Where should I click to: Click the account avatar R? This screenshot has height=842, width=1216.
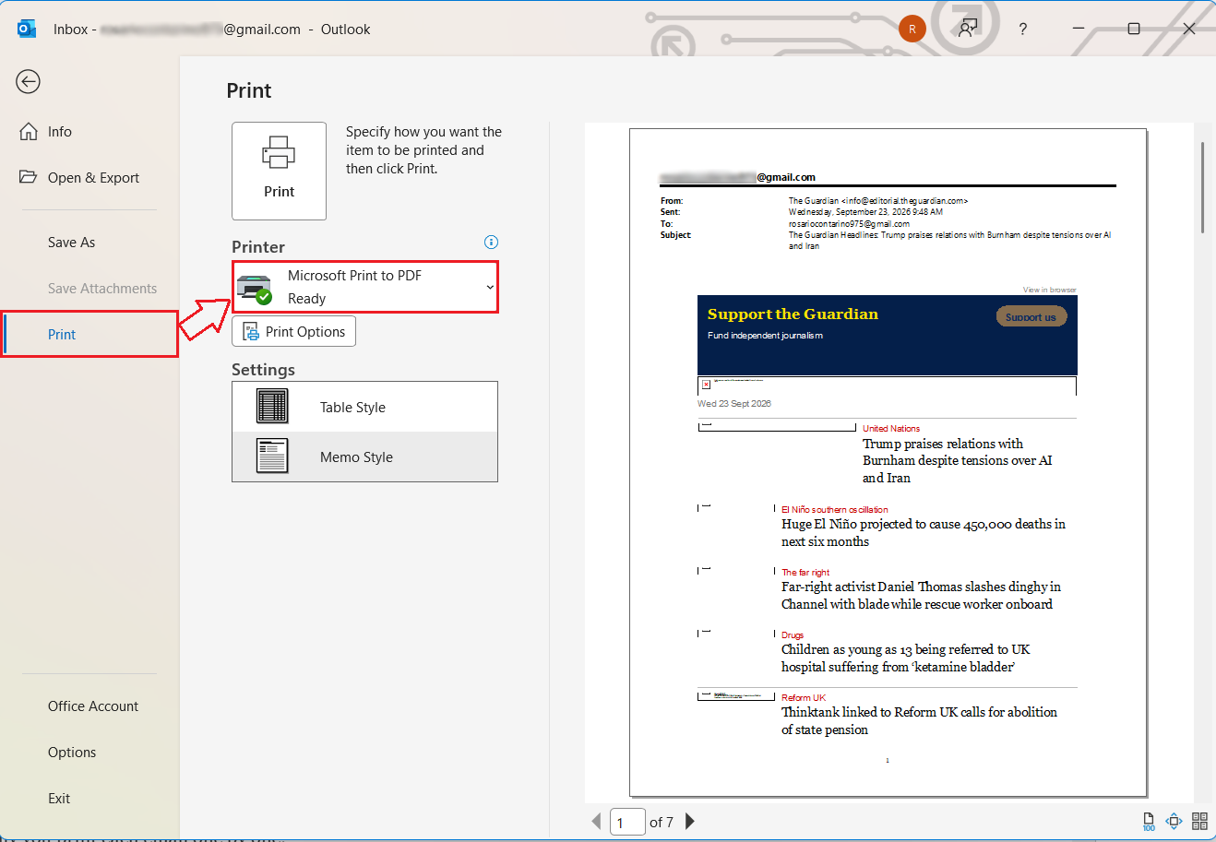[912, 29]
